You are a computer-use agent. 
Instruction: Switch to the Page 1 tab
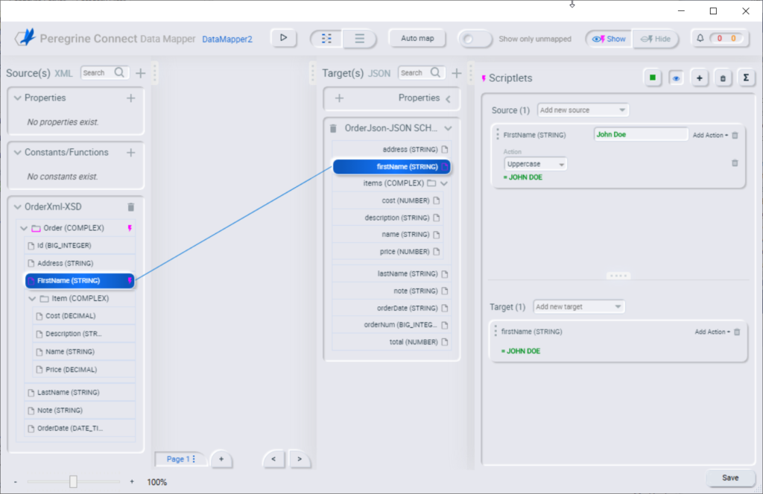click(180, 459)
